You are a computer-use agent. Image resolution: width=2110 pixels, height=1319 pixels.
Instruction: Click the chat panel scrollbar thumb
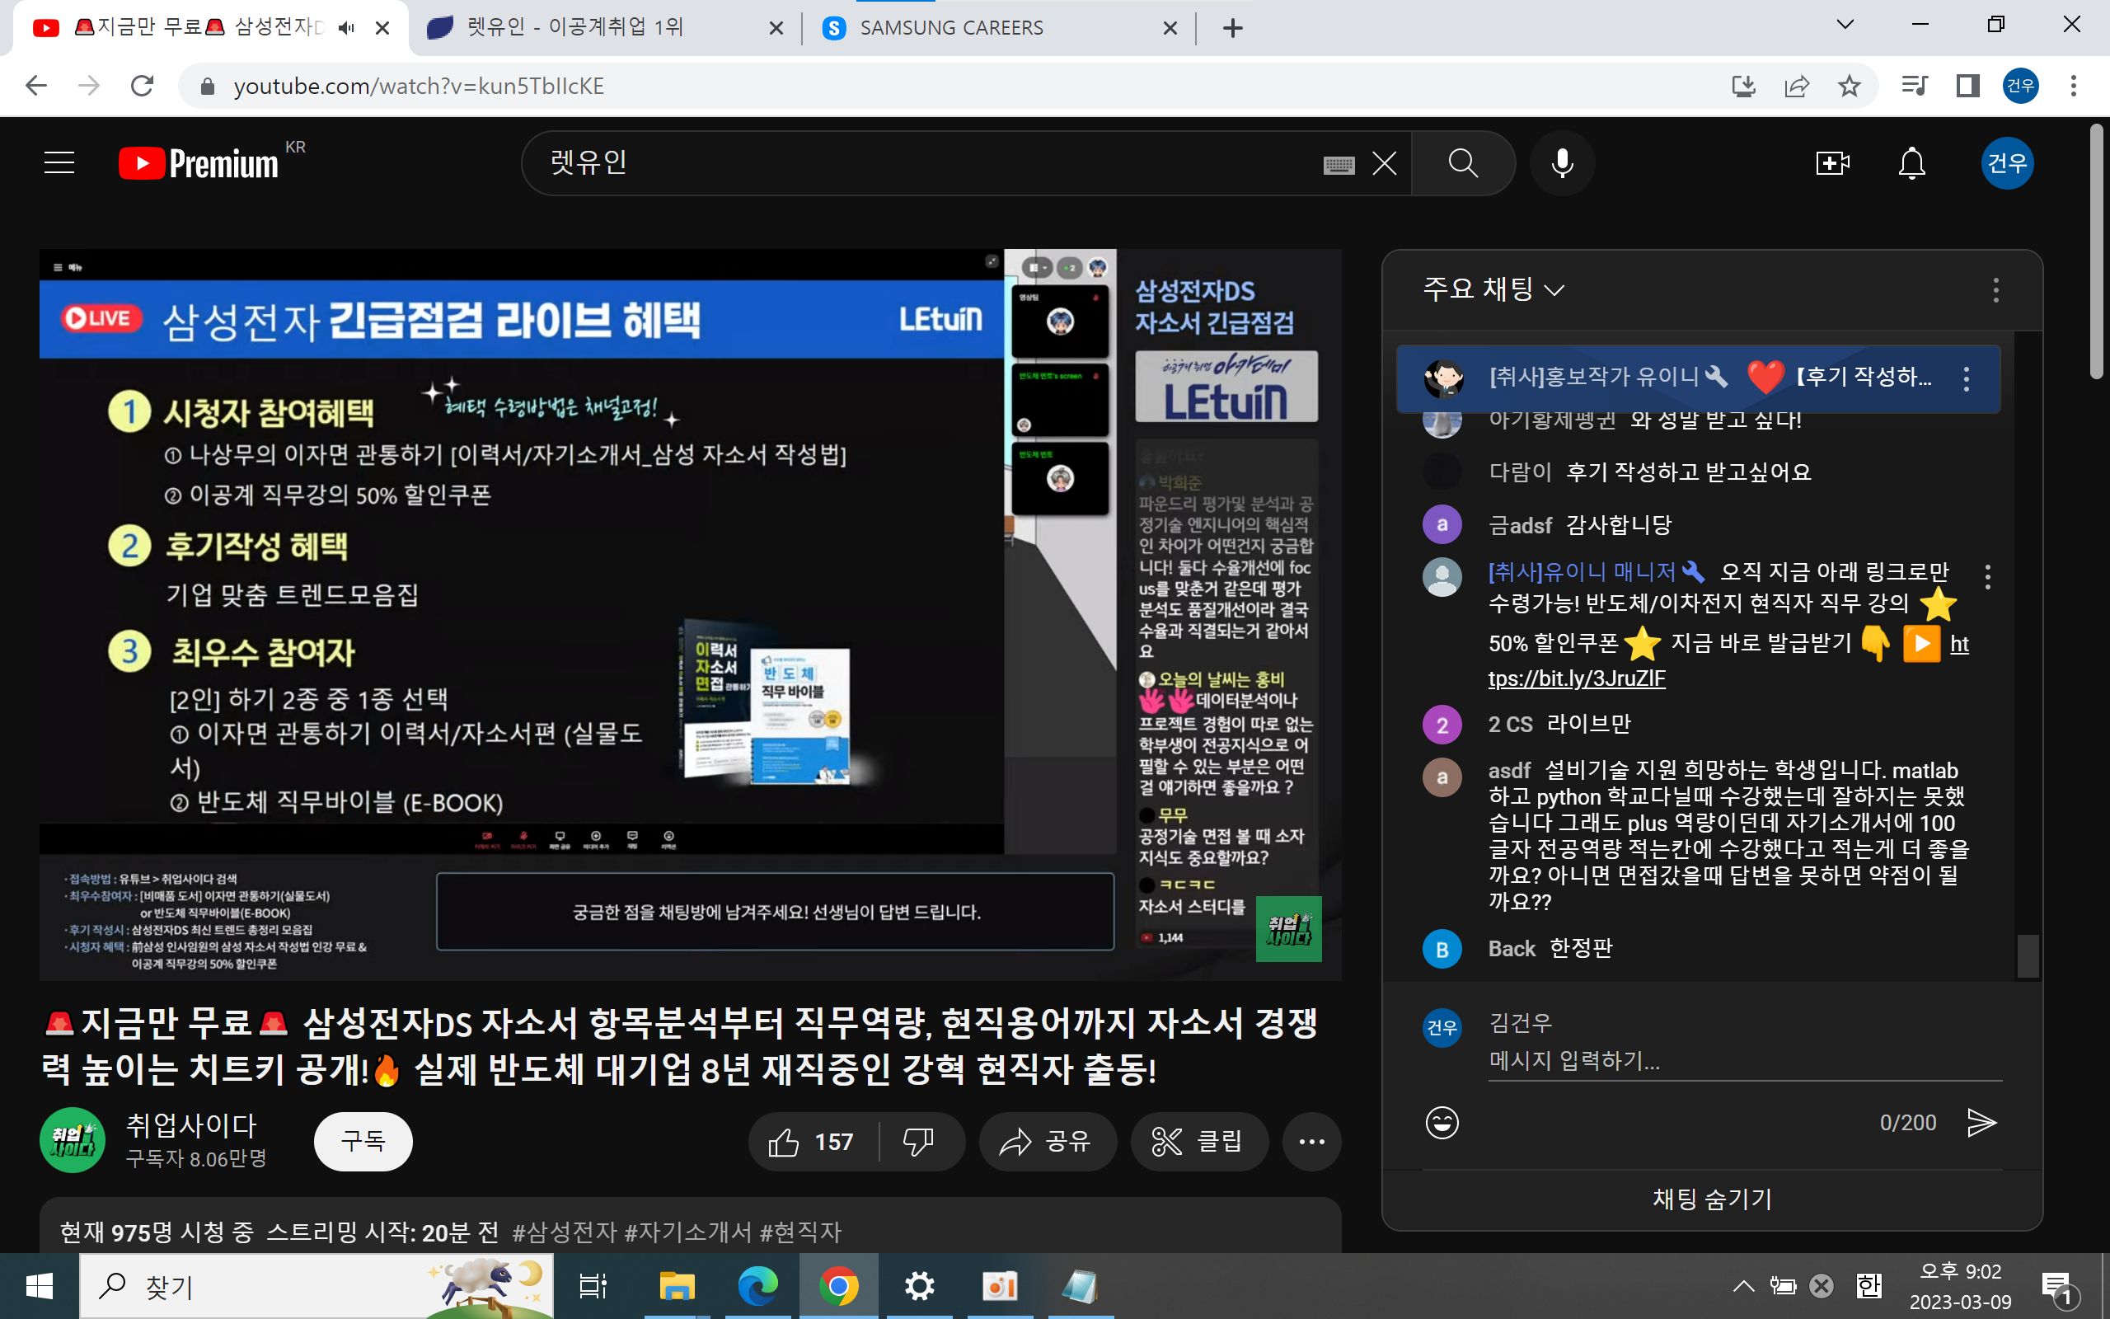tap(2028, 955)
